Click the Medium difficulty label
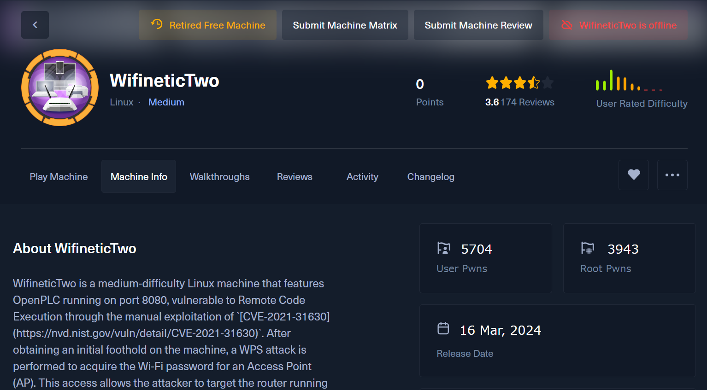707x390 pixels. pyautogui.click(x=166, y=102)
